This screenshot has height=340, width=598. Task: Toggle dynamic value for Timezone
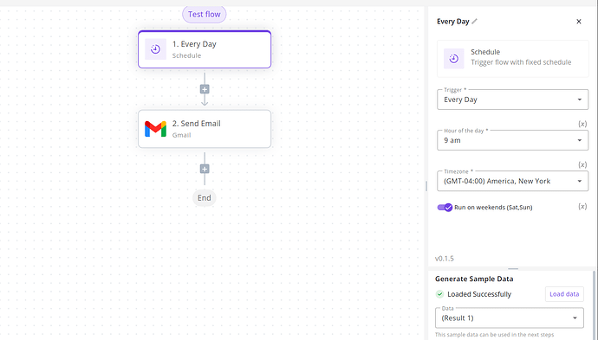(582, 164)
